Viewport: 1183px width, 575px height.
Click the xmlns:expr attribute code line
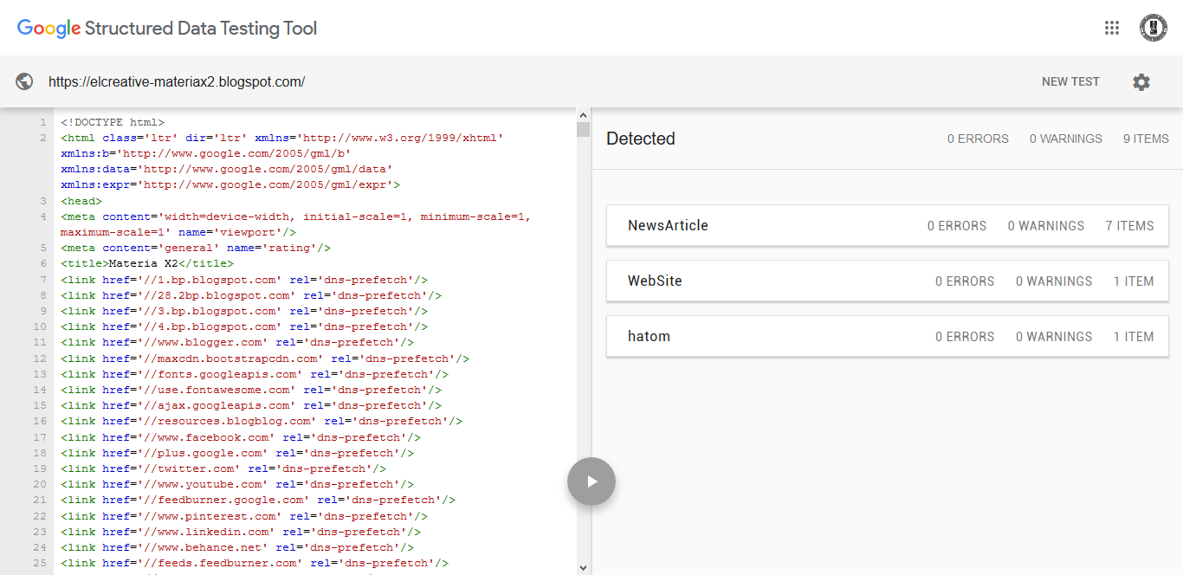(x=230, y=184)
